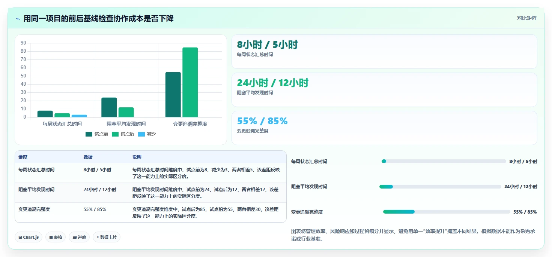Click the 说明 table column header

pos(137,157)
